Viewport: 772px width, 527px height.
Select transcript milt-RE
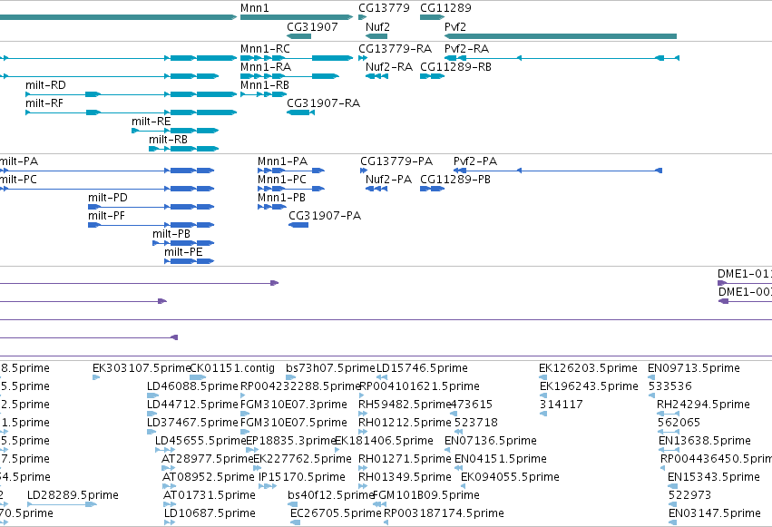pyautogui.click(x=175, y=131)
